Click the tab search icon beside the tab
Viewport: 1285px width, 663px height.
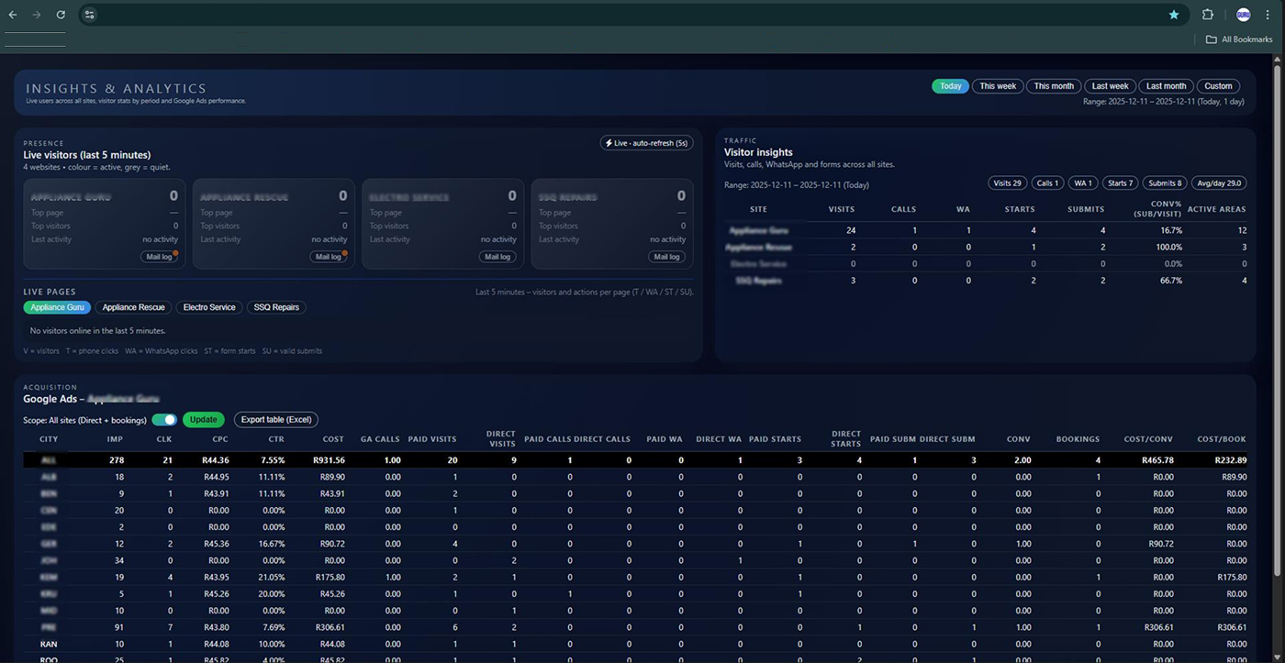point(89,15)
